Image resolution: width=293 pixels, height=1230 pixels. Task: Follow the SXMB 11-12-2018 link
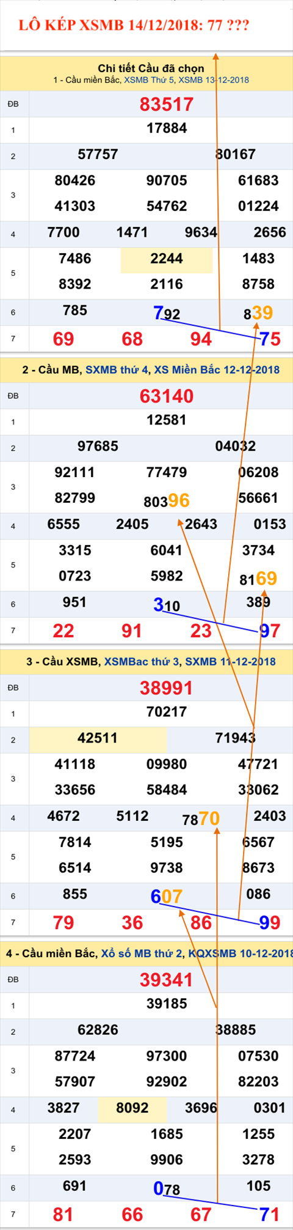230,662
